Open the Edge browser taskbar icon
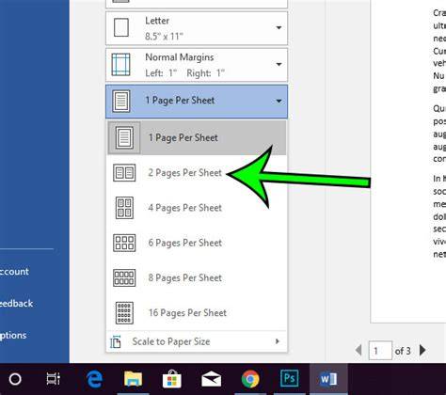The height and width of the screenshot is (395, 446). tap(94, 379)
